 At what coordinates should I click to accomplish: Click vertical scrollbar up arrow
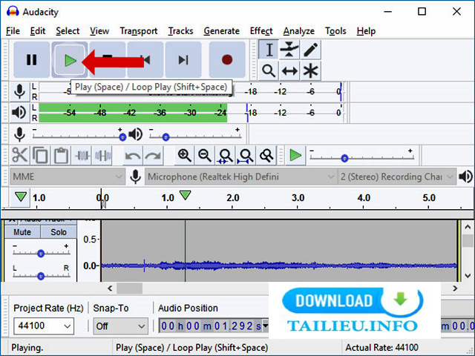[x=468, y=227]
